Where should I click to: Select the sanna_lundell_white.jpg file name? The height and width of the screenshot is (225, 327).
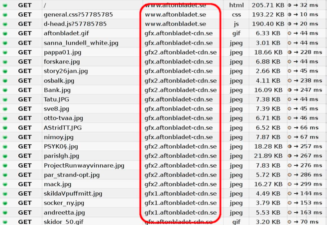81,43
